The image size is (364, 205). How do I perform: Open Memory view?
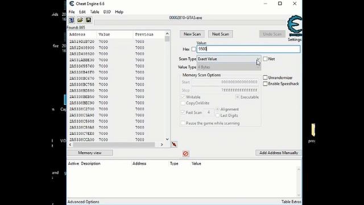[x=90, y=153]
